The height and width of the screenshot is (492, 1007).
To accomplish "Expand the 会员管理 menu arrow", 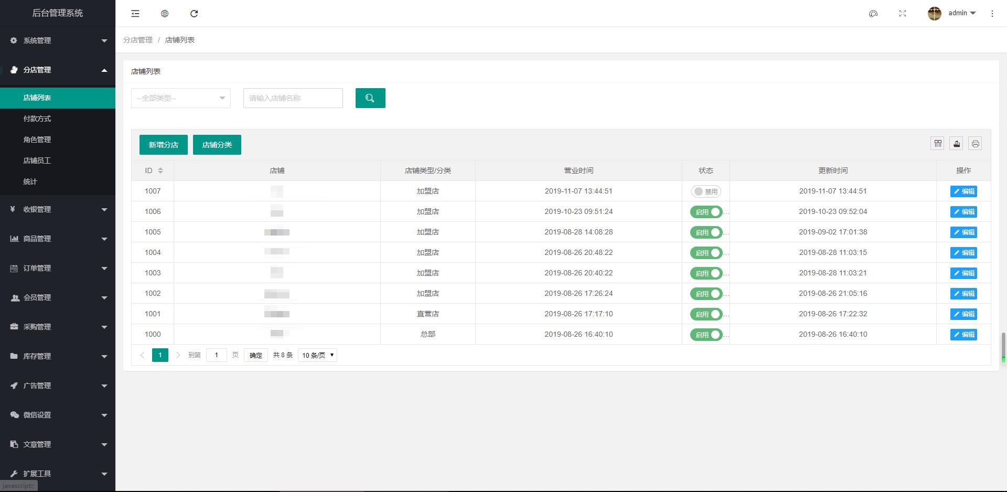I will click(x=104, y=297).
